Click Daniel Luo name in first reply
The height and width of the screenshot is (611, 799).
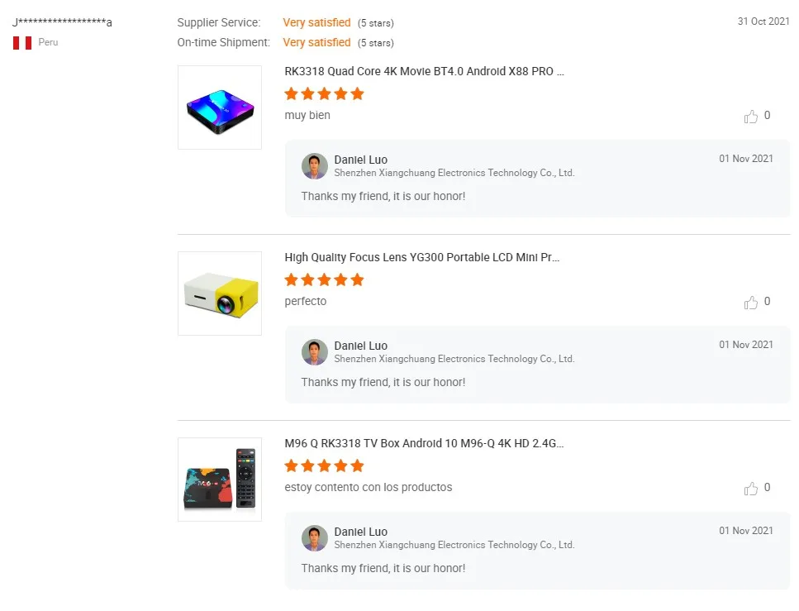360,160
